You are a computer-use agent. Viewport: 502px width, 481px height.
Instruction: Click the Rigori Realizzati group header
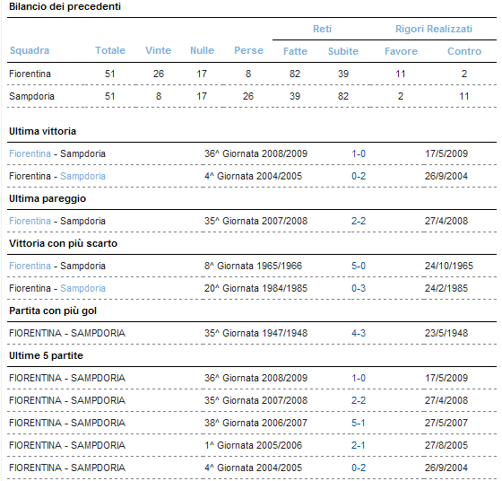click(434, 29)
